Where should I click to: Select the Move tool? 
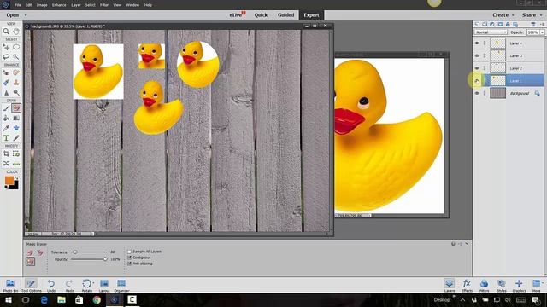tap(6, 47)
